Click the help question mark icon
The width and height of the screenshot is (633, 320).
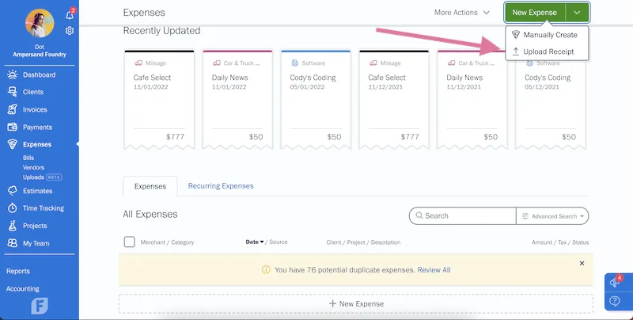615,302
